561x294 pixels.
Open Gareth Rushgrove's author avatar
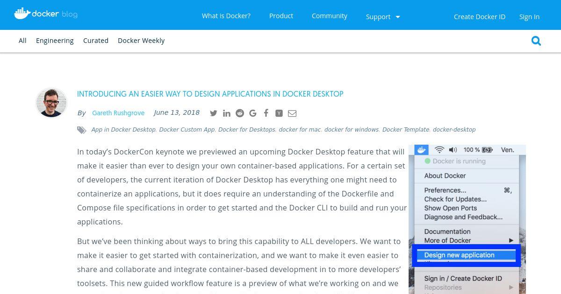coord(51,103)
